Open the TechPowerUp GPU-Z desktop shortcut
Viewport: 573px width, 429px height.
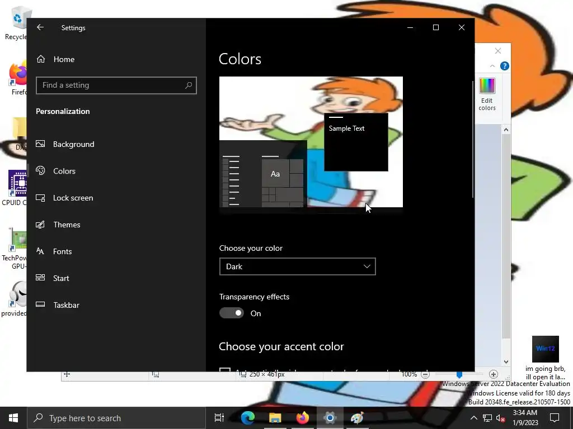click(15, 248)
